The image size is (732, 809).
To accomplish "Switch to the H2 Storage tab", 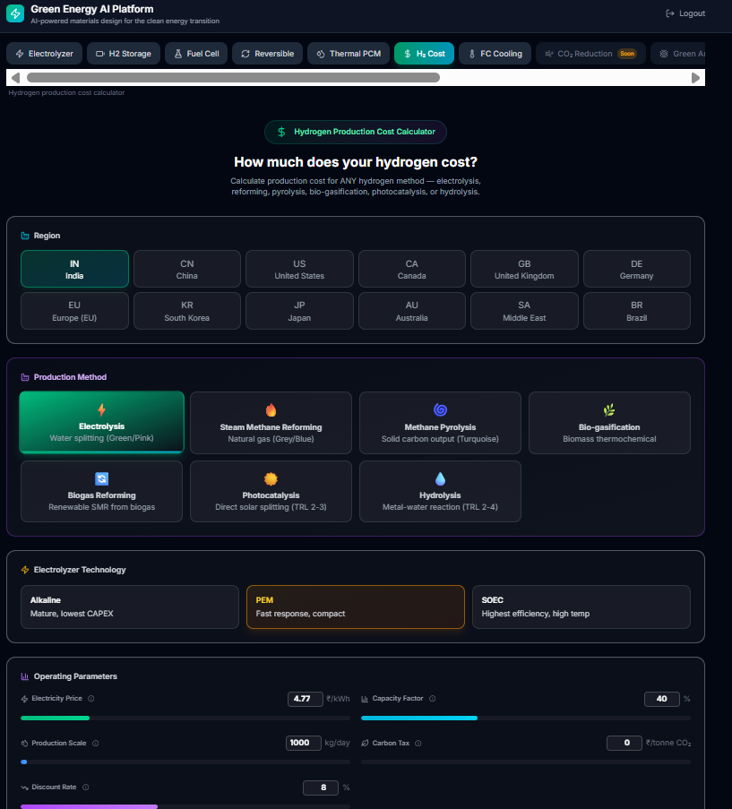I will tap(124, 54).
